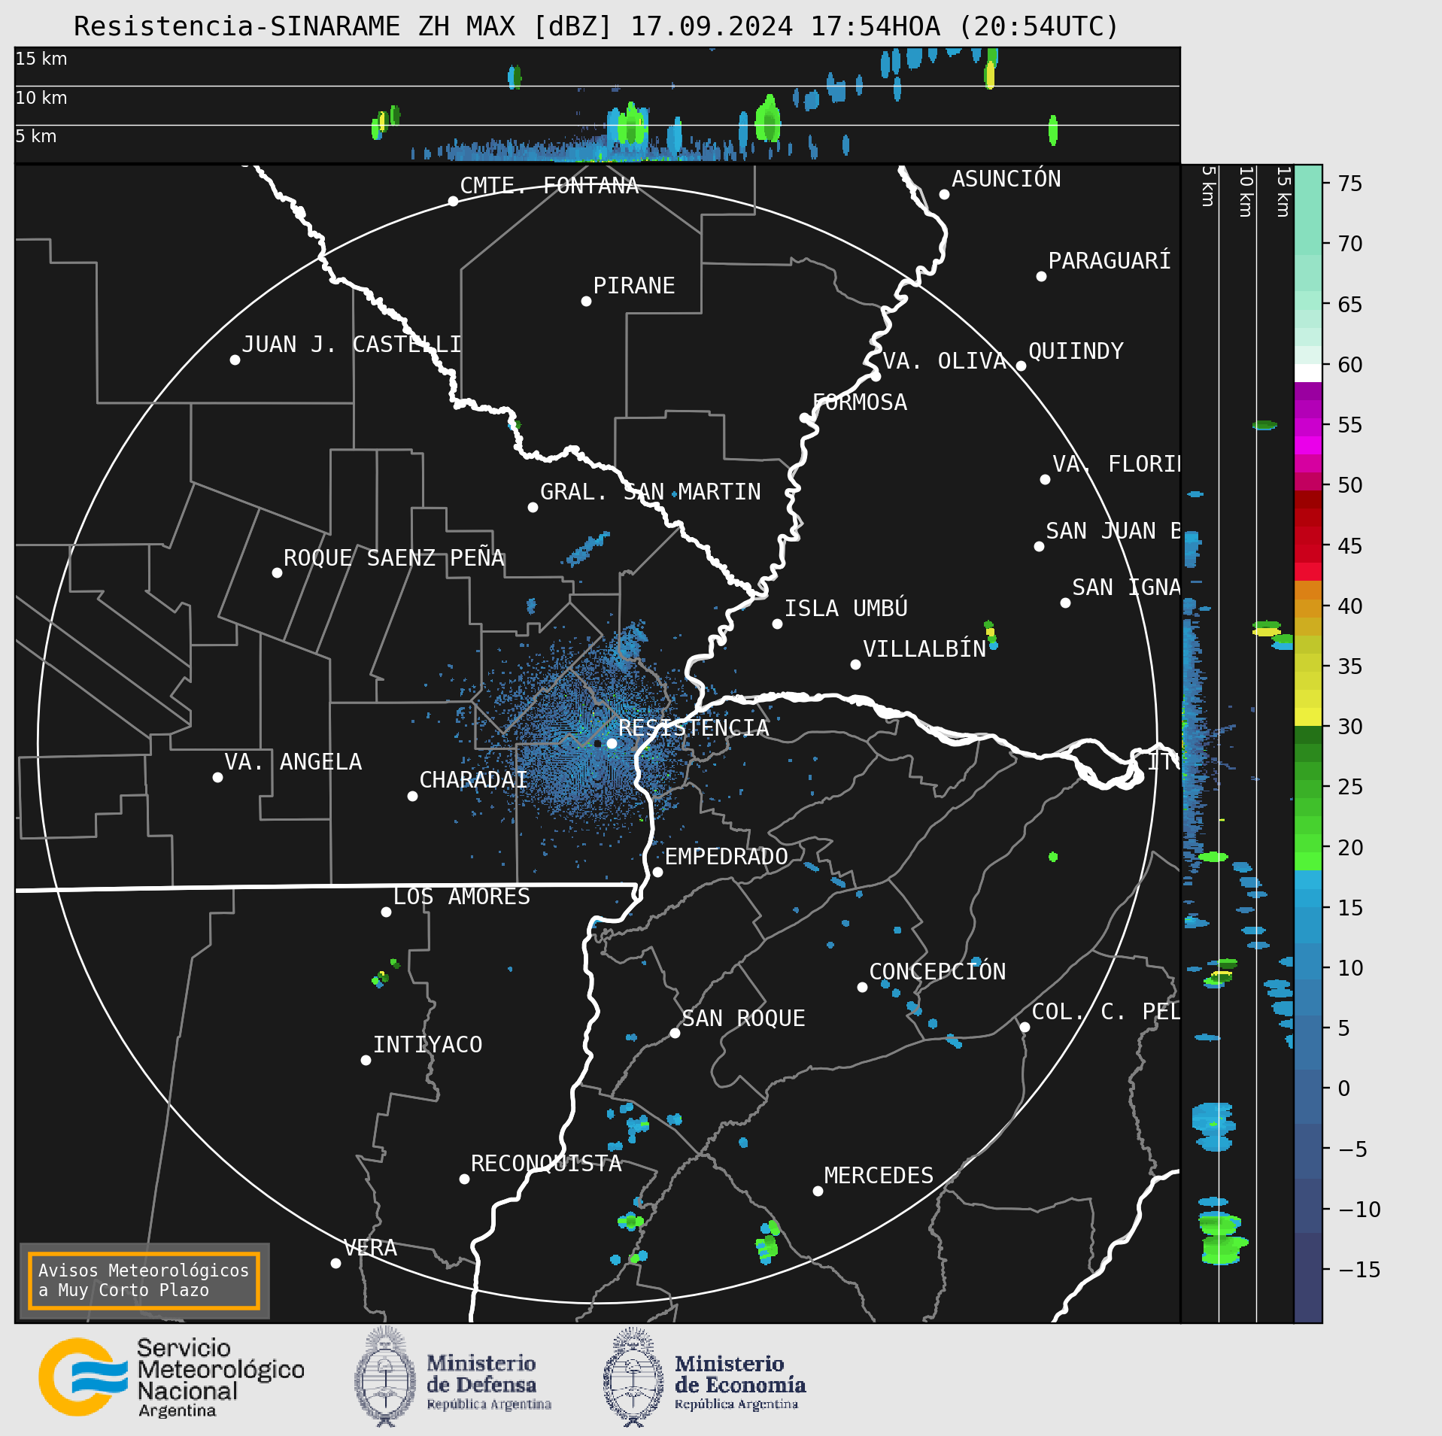Image resolution: width=1442 pixels, height=1436 pixels.
Task: Click the SAN ROQUE label
Action: tap(744, 1018)
